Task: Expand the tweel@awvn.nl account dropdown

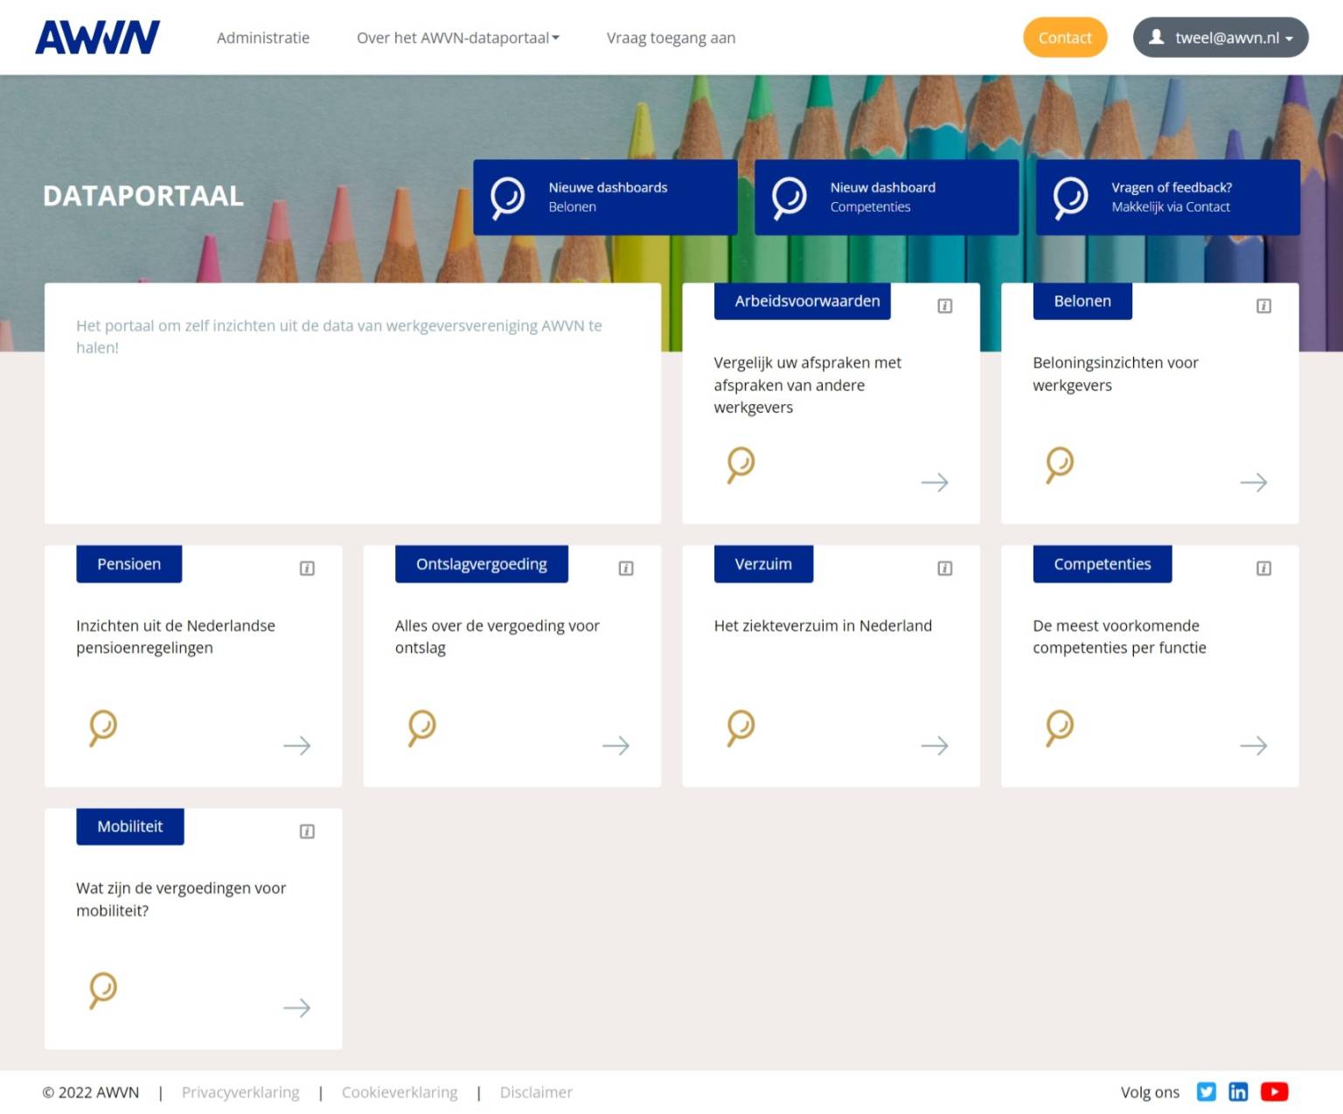Action: pyautogui.click(x=1221, y=38)
